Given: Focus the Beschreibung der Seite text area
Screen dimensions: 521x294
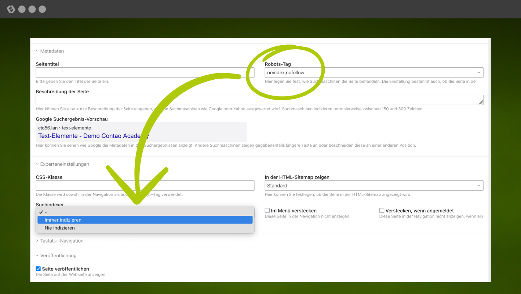Looking at the screenshot, I should 257,100.
